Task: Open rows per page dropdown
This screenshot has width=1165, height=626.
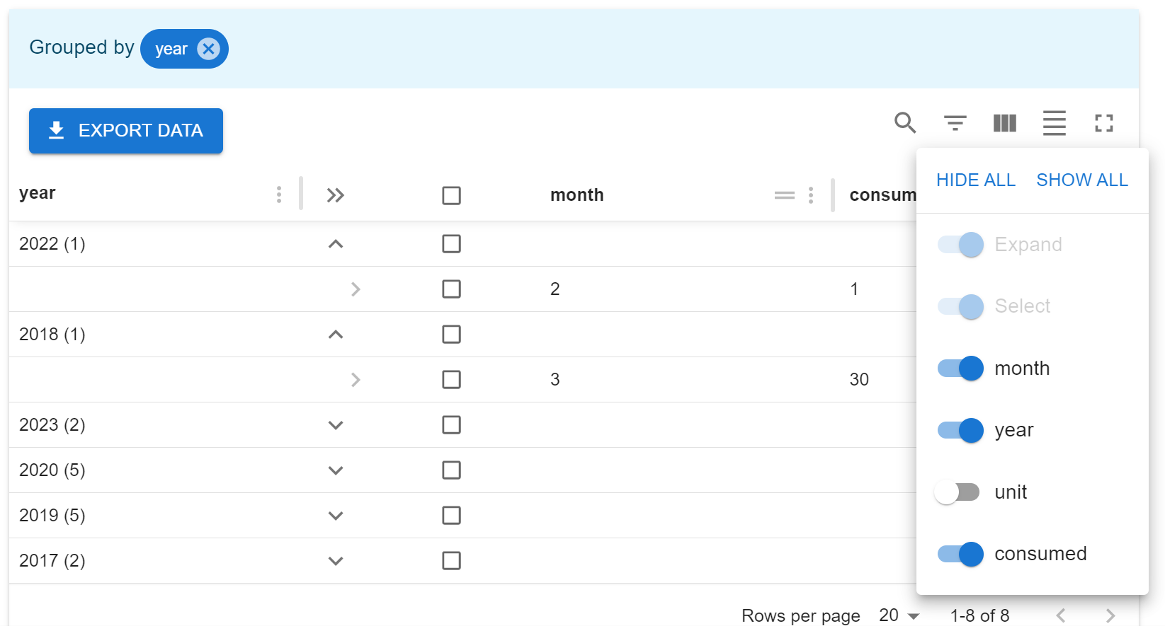Action: 899,615
